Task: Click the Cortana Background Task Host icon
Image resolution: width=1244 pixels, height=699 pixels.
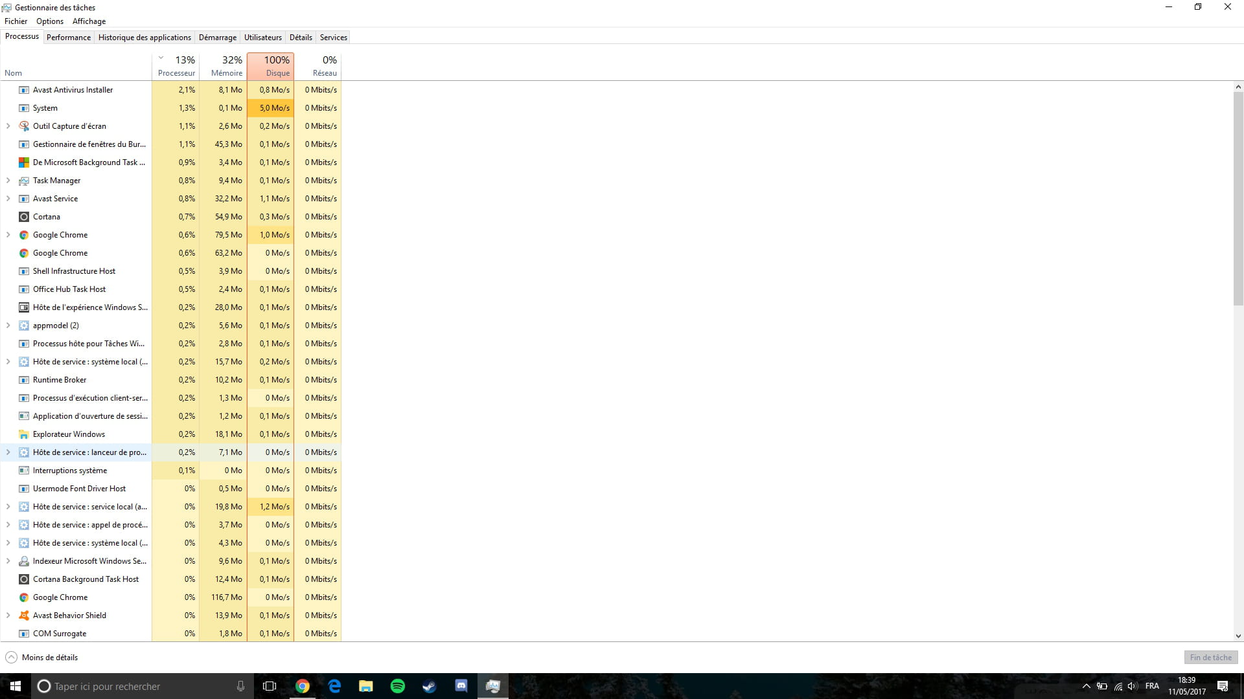Action: [x=24, y=579]
